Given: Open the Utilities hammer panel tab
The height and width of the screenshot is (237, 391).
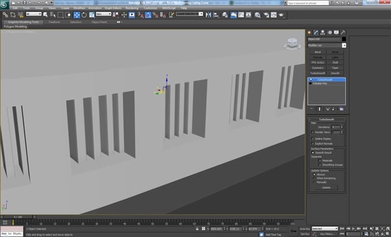Looking at the screenshot, I should pos(343,32).
